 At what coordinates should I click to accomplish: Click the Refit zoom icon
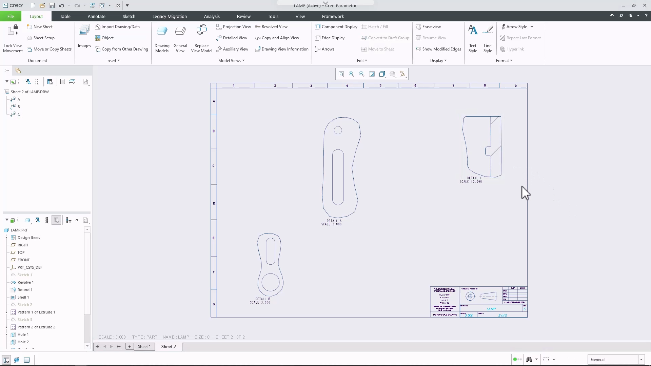tap(341, 74)
